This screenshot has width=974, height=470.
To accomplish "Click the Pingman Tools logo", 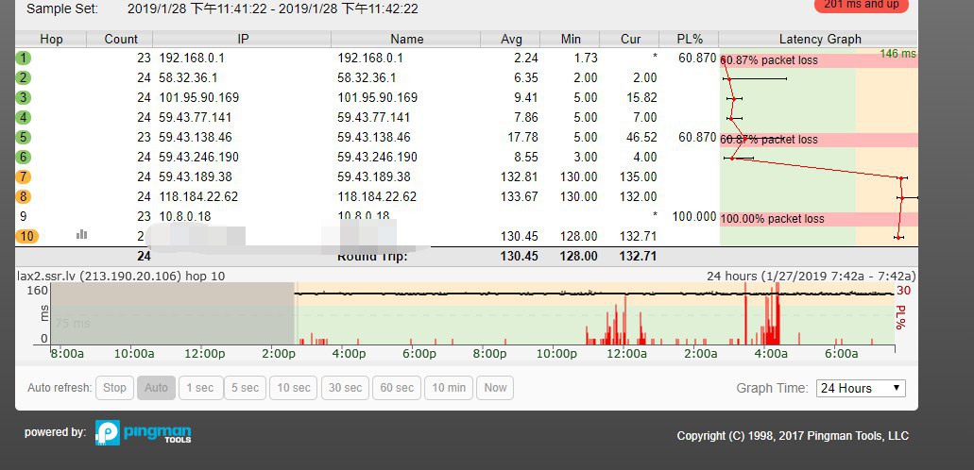I will tap(144, 433).
